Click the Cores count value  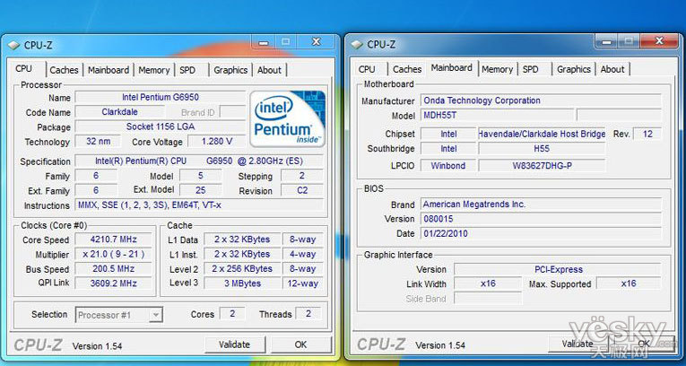pyautogui.click(x=232, y=313)
